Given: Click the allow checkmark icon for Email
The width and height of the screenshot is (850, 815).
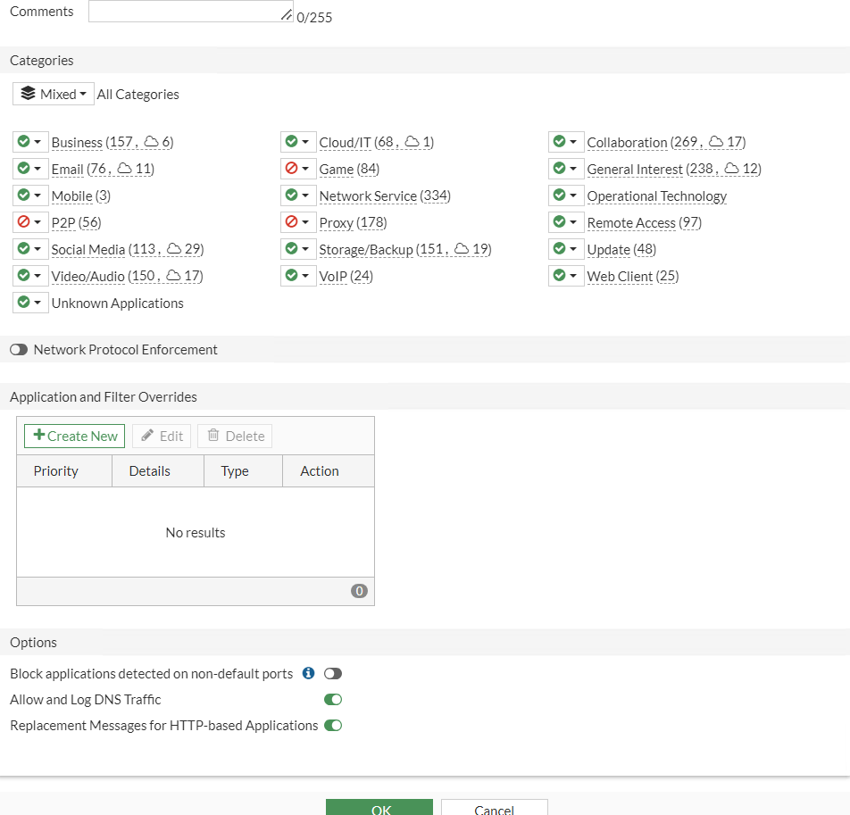Looking at the screenshot, I should [x=23, y=169].
